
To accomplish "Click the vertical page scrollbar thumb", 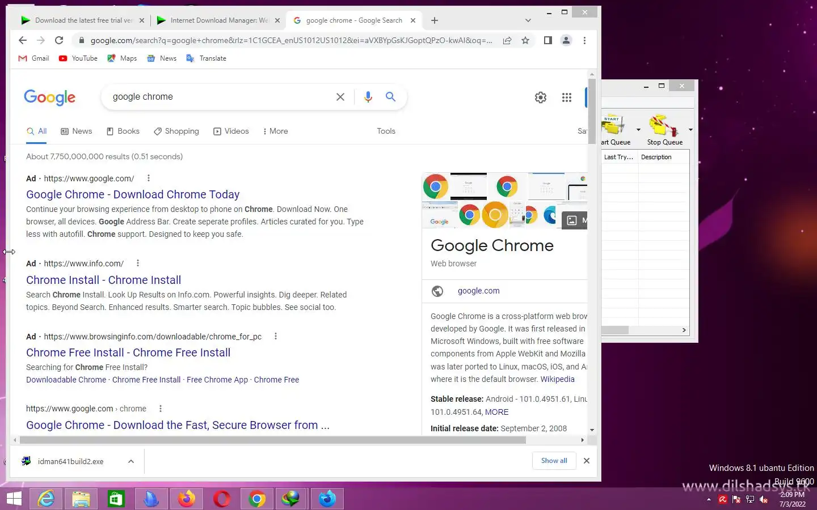I will 592,110.
